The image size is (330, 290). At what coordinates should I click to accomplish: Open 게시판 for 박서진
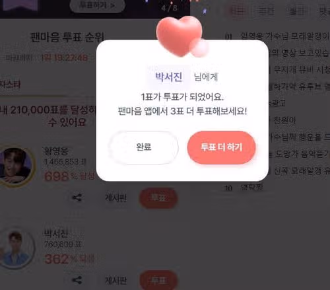pos(115,280)
